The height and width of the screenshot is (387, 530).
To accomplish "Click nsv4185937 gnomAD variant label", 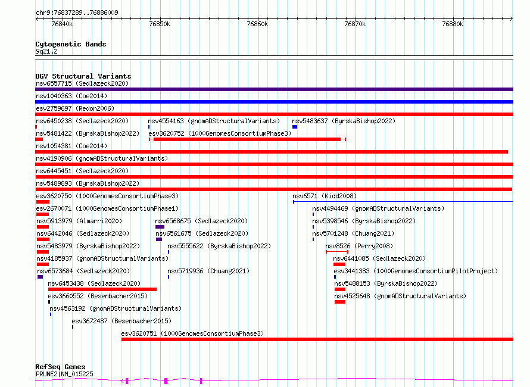I will tap(102, 258).
